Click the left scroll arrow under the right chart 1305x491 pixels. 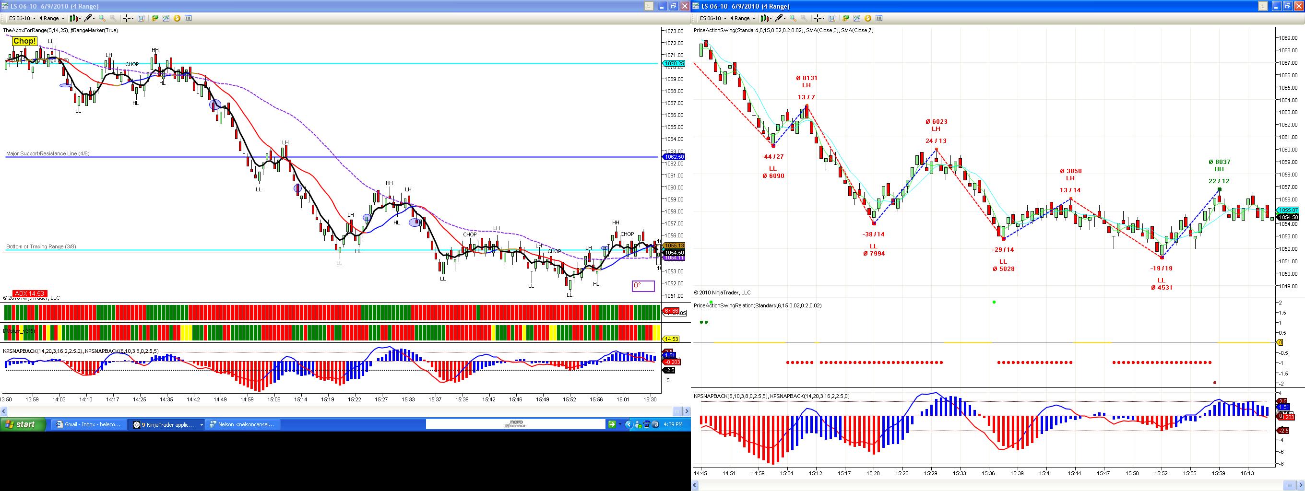click(696, 485)
